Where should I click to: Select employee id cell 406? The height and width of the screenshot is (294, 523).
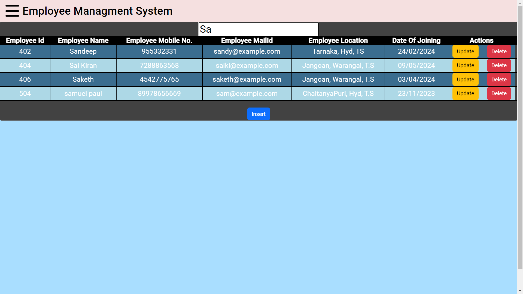(25, 79)
